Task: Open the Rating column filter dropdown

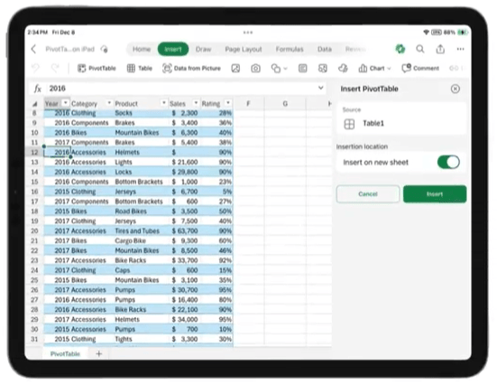Action: point(228,103)
